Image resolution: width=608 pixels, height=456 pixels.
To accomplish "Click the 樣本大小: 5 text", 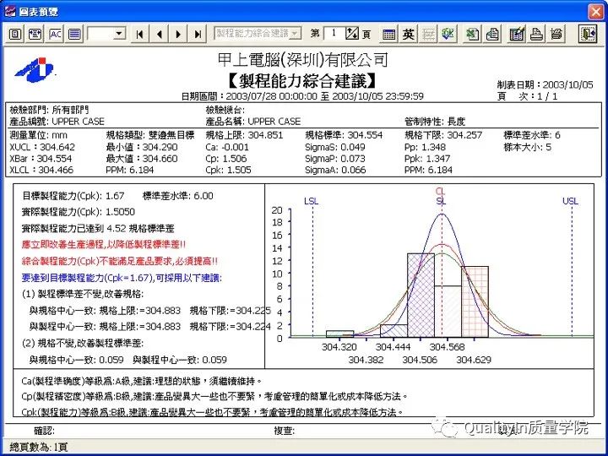I will click(527, 147).
